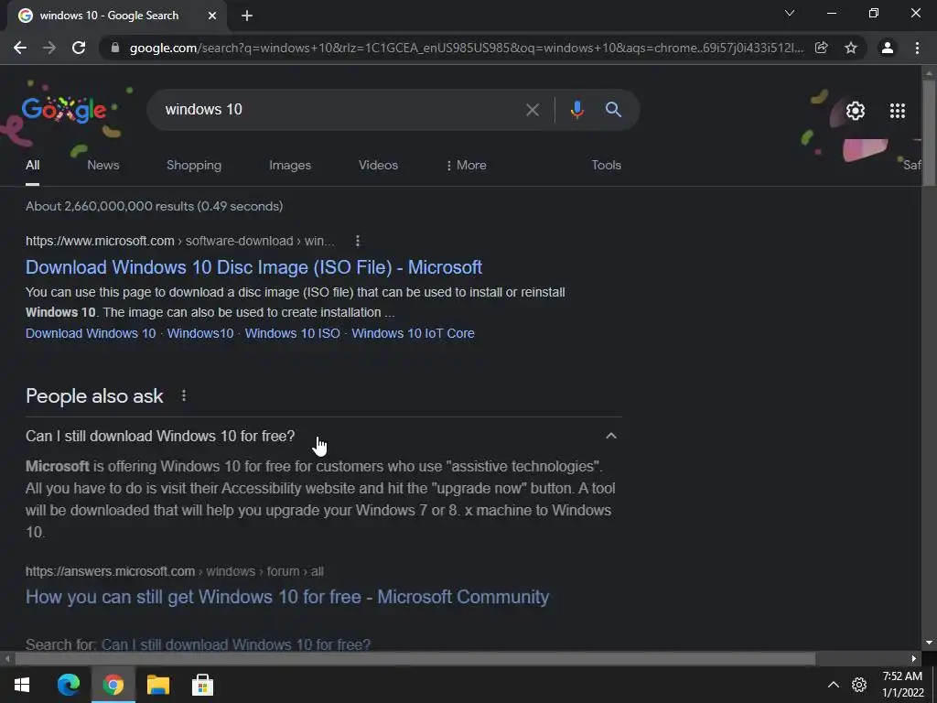Select Chrome in the taskbar
Image resolution: width=937 pixels, height=703 pixels.
click(x=113, y=685)
